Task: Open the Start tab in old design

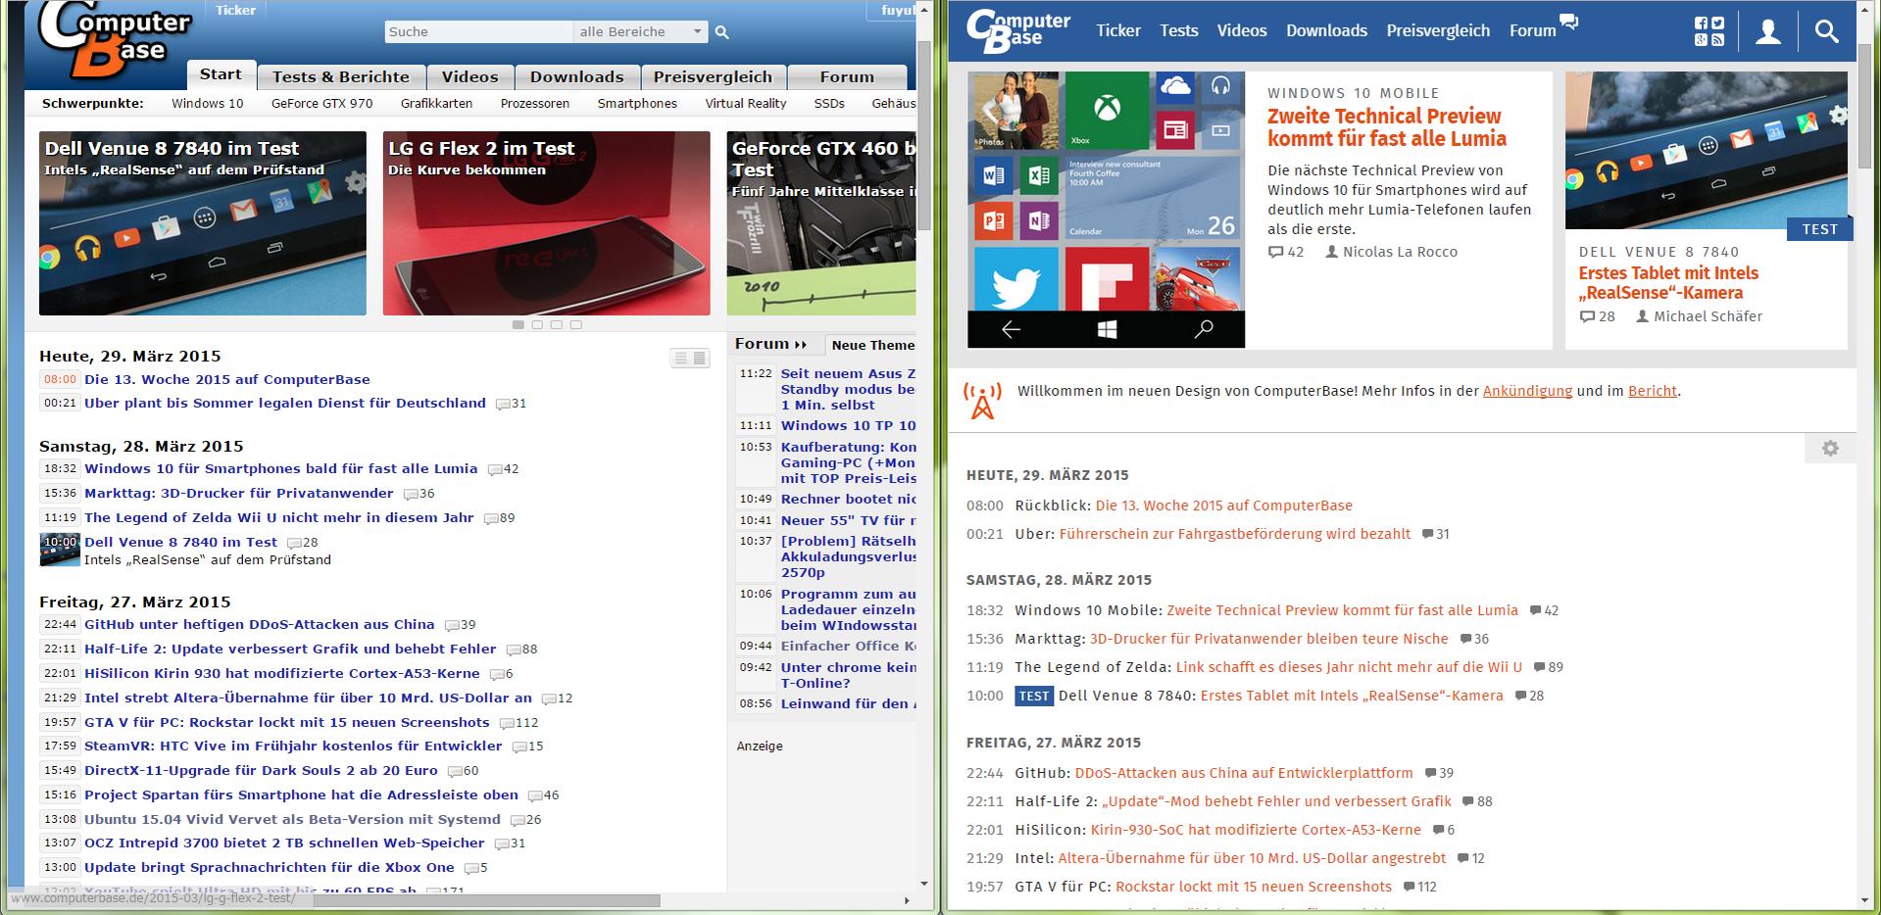Action: (x=221, y=74)
